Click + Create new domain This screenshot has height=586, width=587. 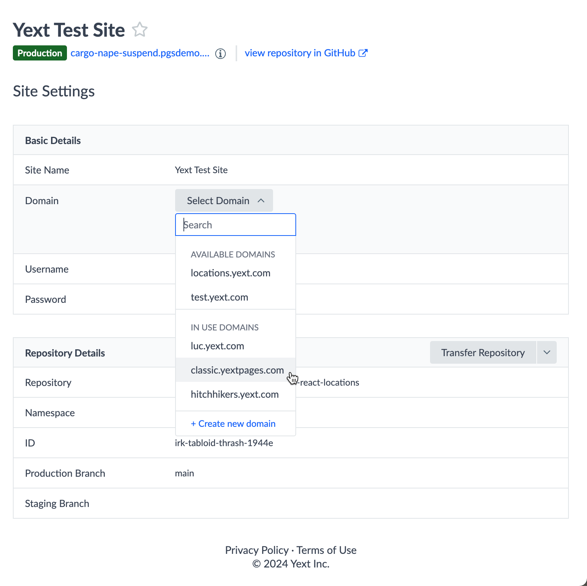pos(233,424)
